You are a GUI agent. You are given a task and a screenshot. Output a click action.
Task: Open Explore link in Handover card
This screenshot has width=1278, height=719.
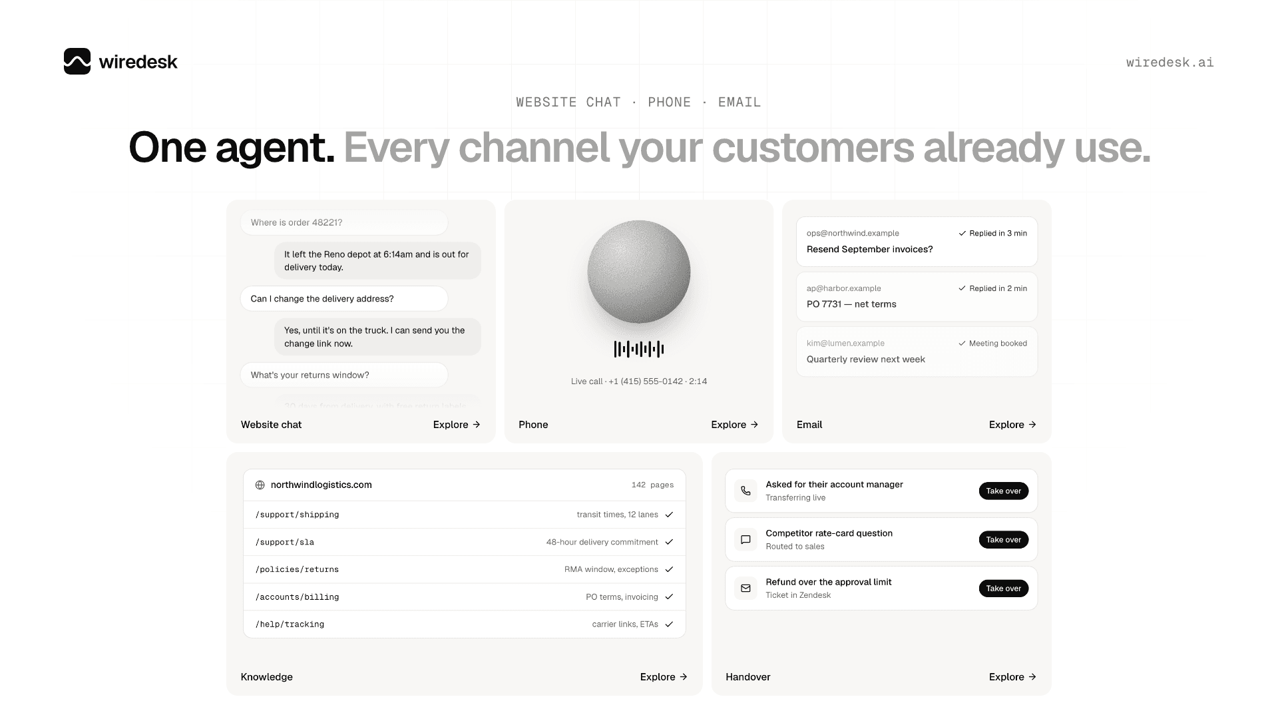coord(1012,677)
